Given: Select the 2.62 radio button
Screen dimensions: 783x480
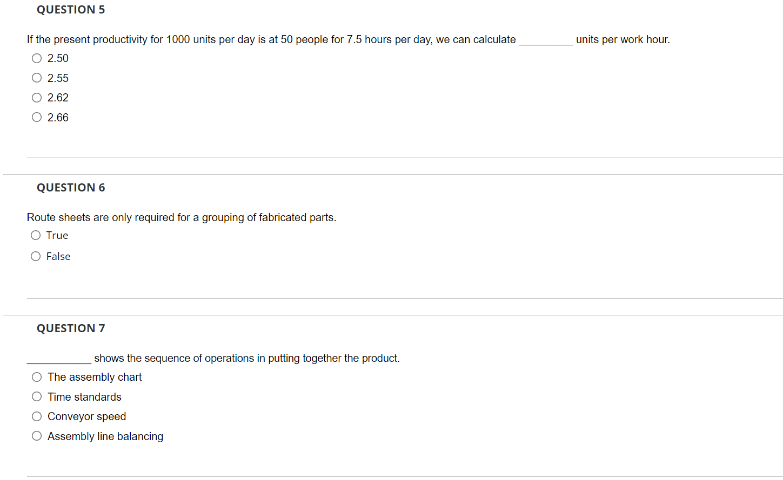Looking at the screenshot, I should pos(36,97).
